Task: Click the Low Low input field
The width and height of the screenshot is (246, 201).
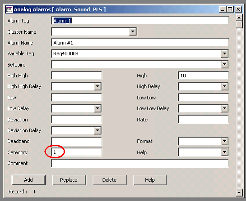Action: click(x=203, y=98)
